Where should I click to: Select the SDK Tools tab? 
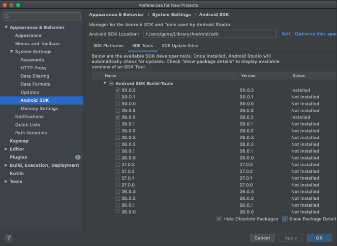[143, 46]
